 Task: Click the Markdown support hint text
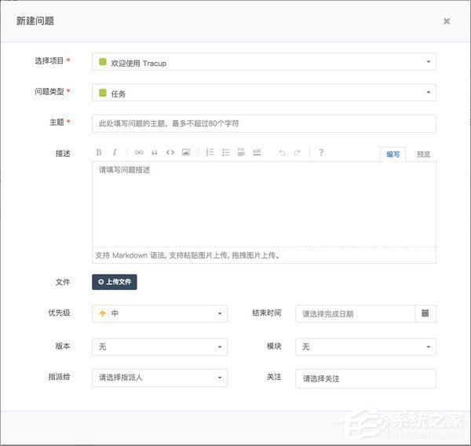[x=188, y=255]
